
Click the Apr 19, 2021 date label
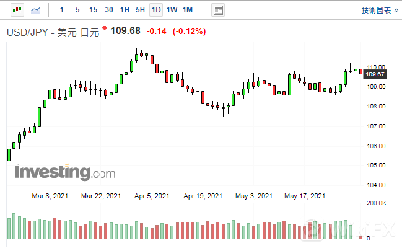(x=203, y=196)
